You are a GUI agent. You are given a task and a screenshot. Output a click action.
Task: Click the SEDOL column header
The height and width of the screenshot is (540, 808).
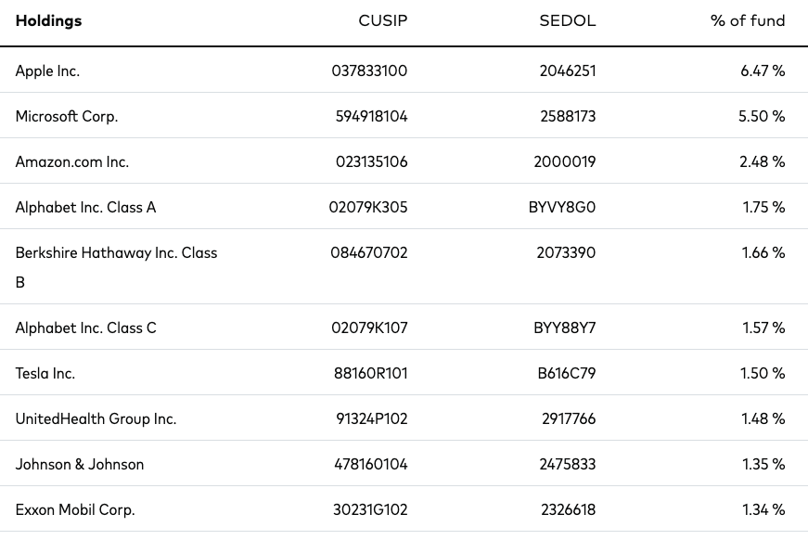click(568, 20)
